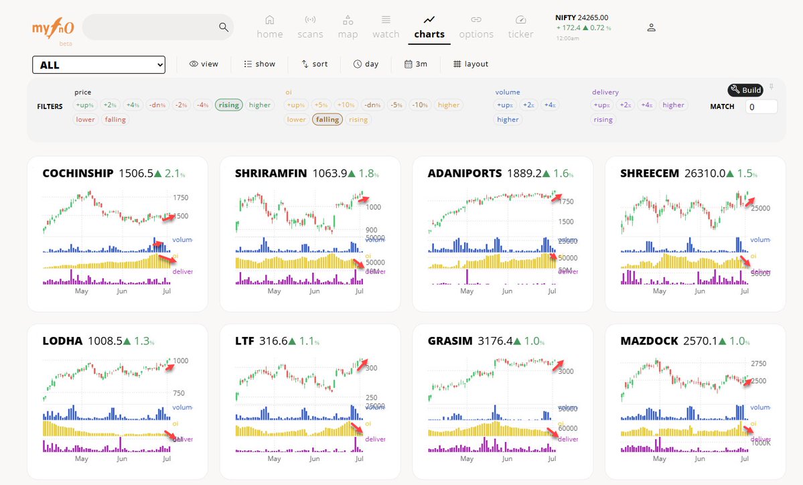
Task: Open the LTF stock title
Action: coord(245,341)
